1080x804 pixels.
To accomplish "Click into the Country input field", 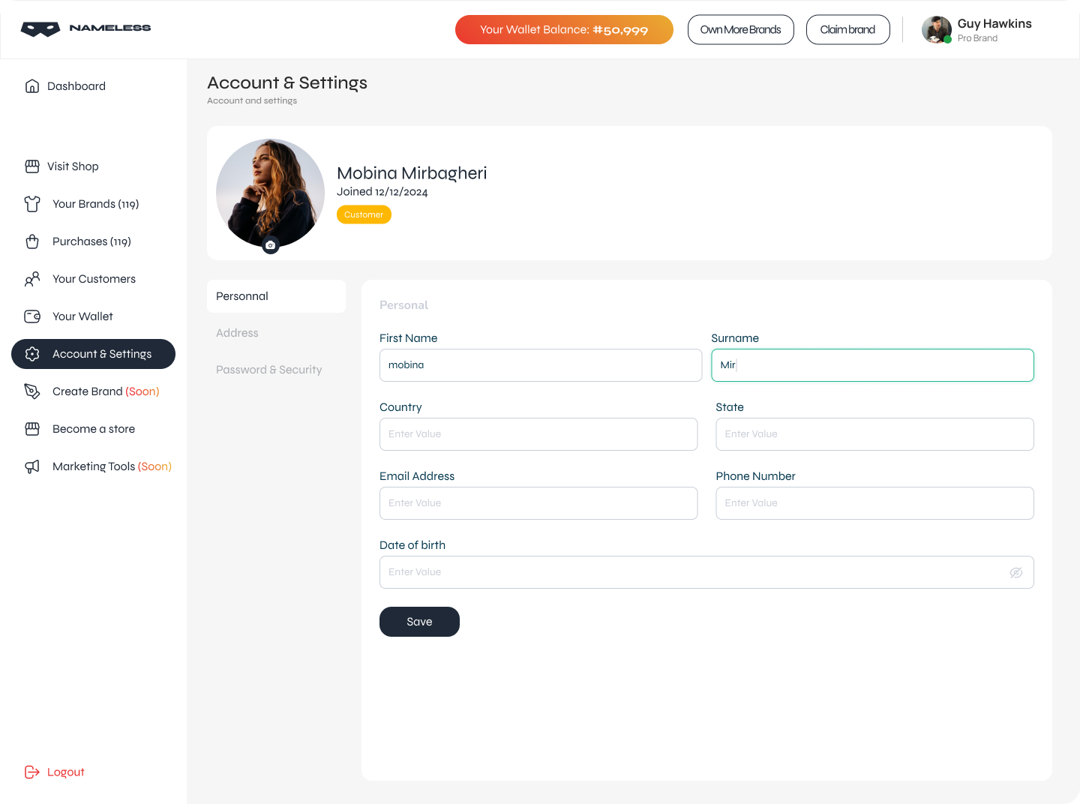I will pos(538,434).
